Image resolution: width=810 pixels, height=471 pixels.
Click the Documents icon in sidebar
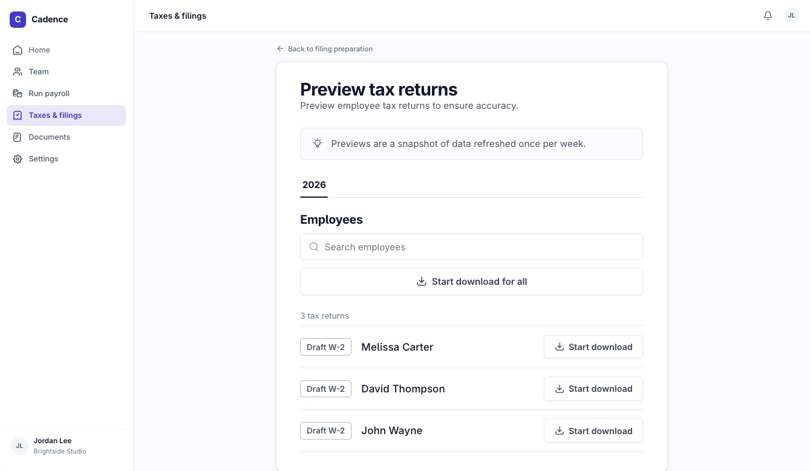(18, 137)
